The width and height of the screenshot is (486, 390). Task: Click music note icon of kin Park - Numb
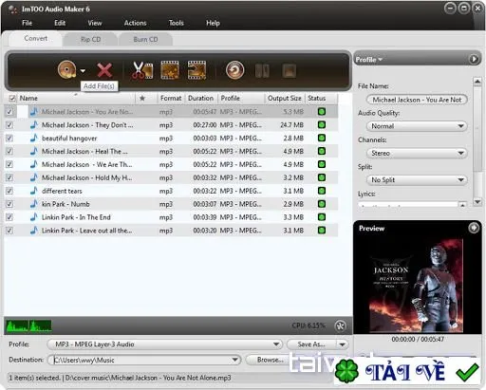pos(34,204)
